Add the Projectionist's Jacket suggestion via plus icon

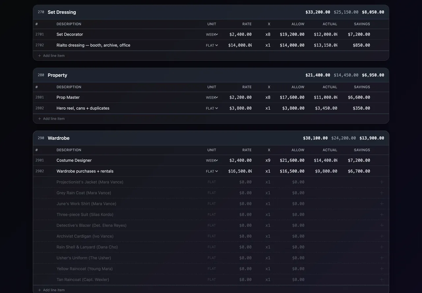(382, 182)
